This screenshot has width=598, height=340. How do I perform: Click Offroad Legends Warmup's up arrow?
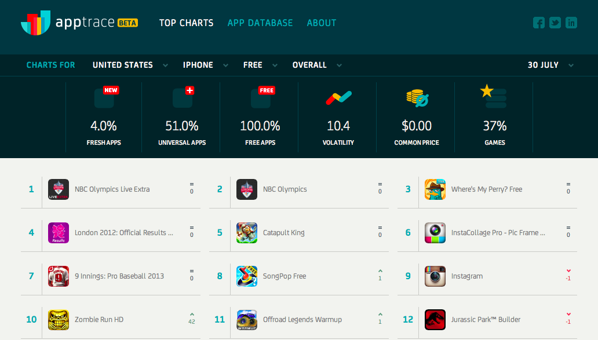pos(380,315)
